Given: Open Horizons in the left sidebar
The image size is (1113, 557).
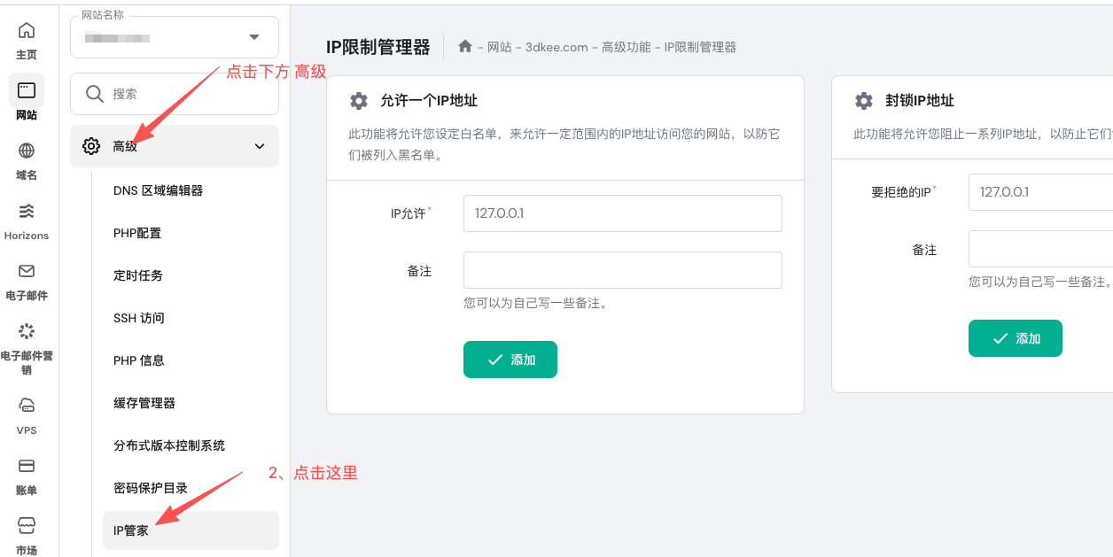Looking at the screenshot, I should pos(27,211).
